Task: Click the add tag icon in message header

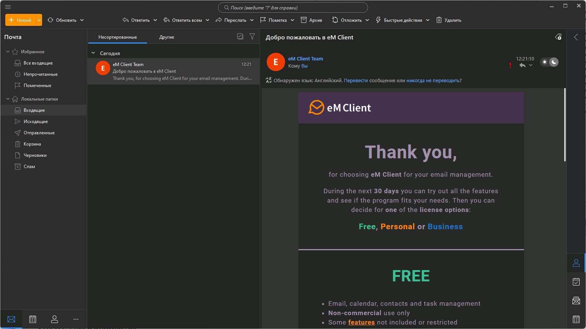Action: coord(558,37)
